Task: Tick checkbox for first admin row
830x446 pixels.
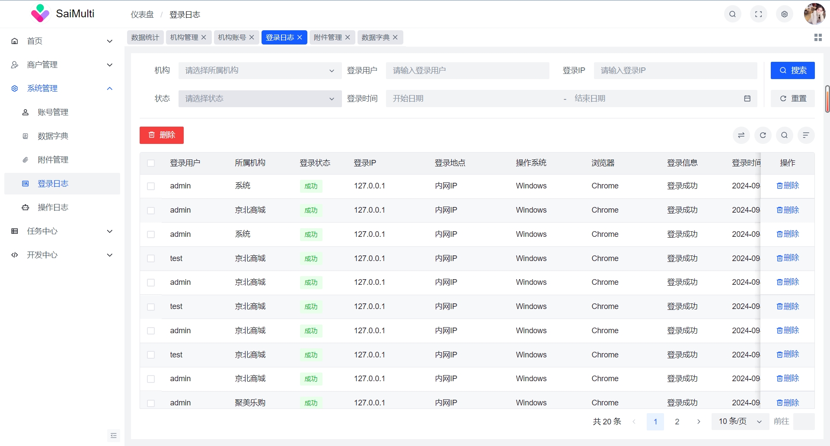Action: tap(151, 186)
